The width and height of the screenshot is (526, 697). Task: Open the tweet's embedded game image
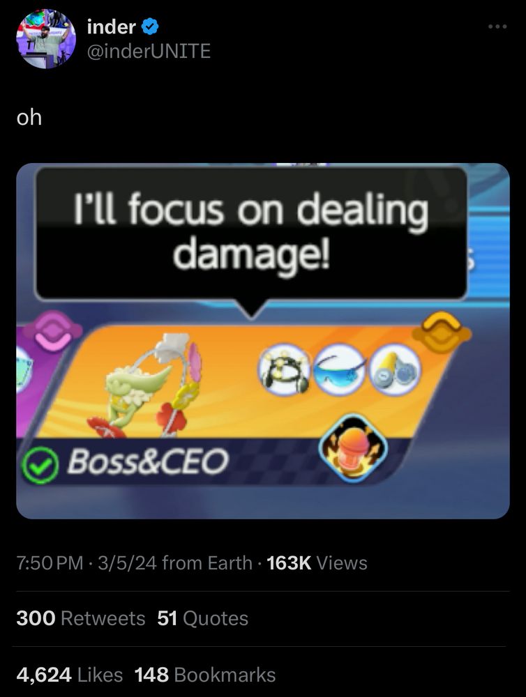click(x=262, y=341)
